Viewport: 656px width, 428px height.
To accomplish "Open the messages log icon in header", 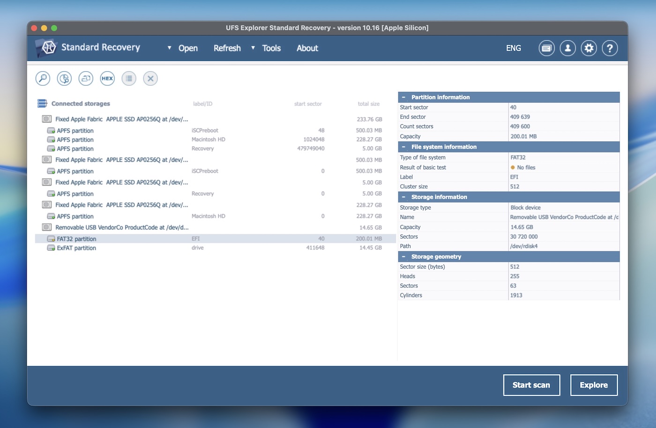I will (x=546, y=48).
